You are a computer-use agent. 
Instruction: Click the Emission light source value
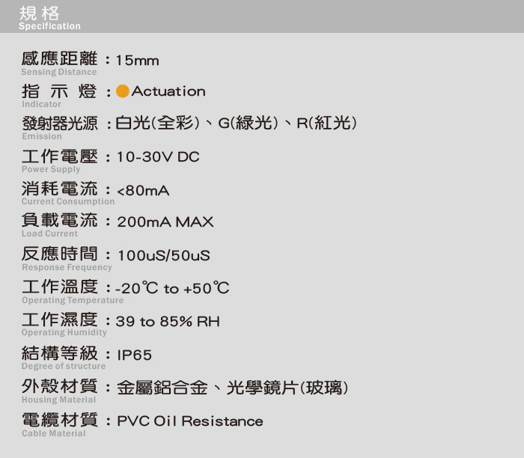pos(236,123)
